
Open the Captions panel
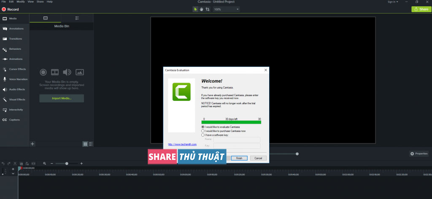(15, 120)
